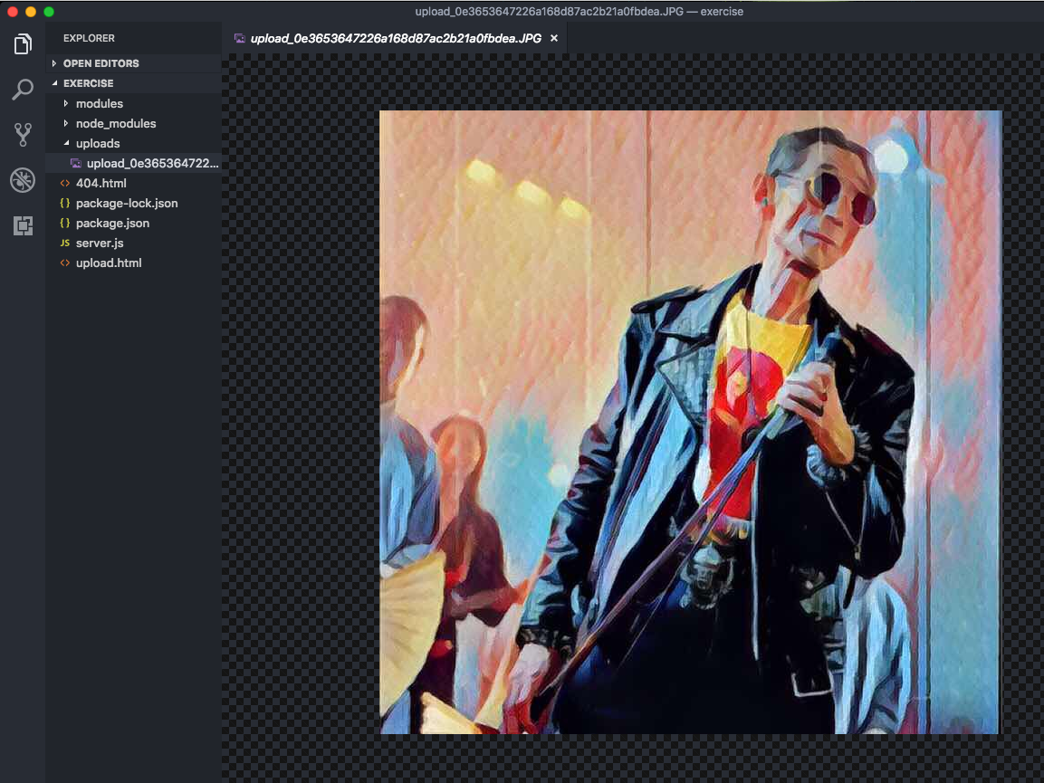Screen dimensions: 1044x783
Task: Select the modules folder
Action: [x=133, y=103]
